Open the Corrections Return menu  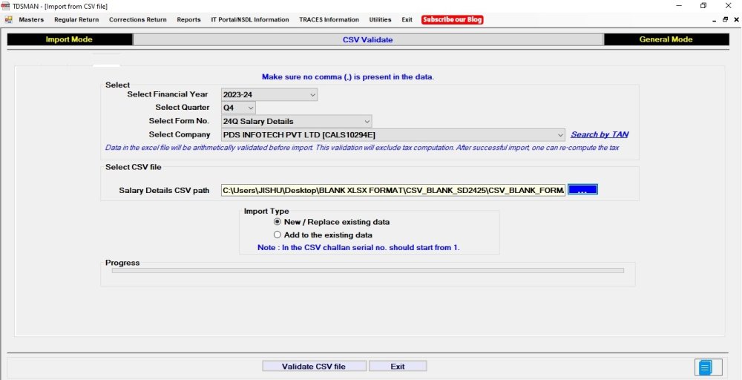tap(138, 20)
